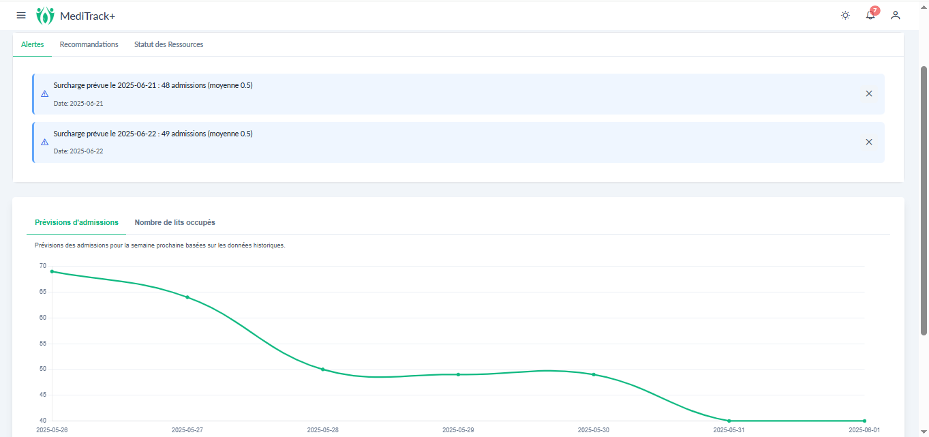This screenshot has width=929, height=437.
Task: Open the user account profile icon
Action: tap(896, 15)
